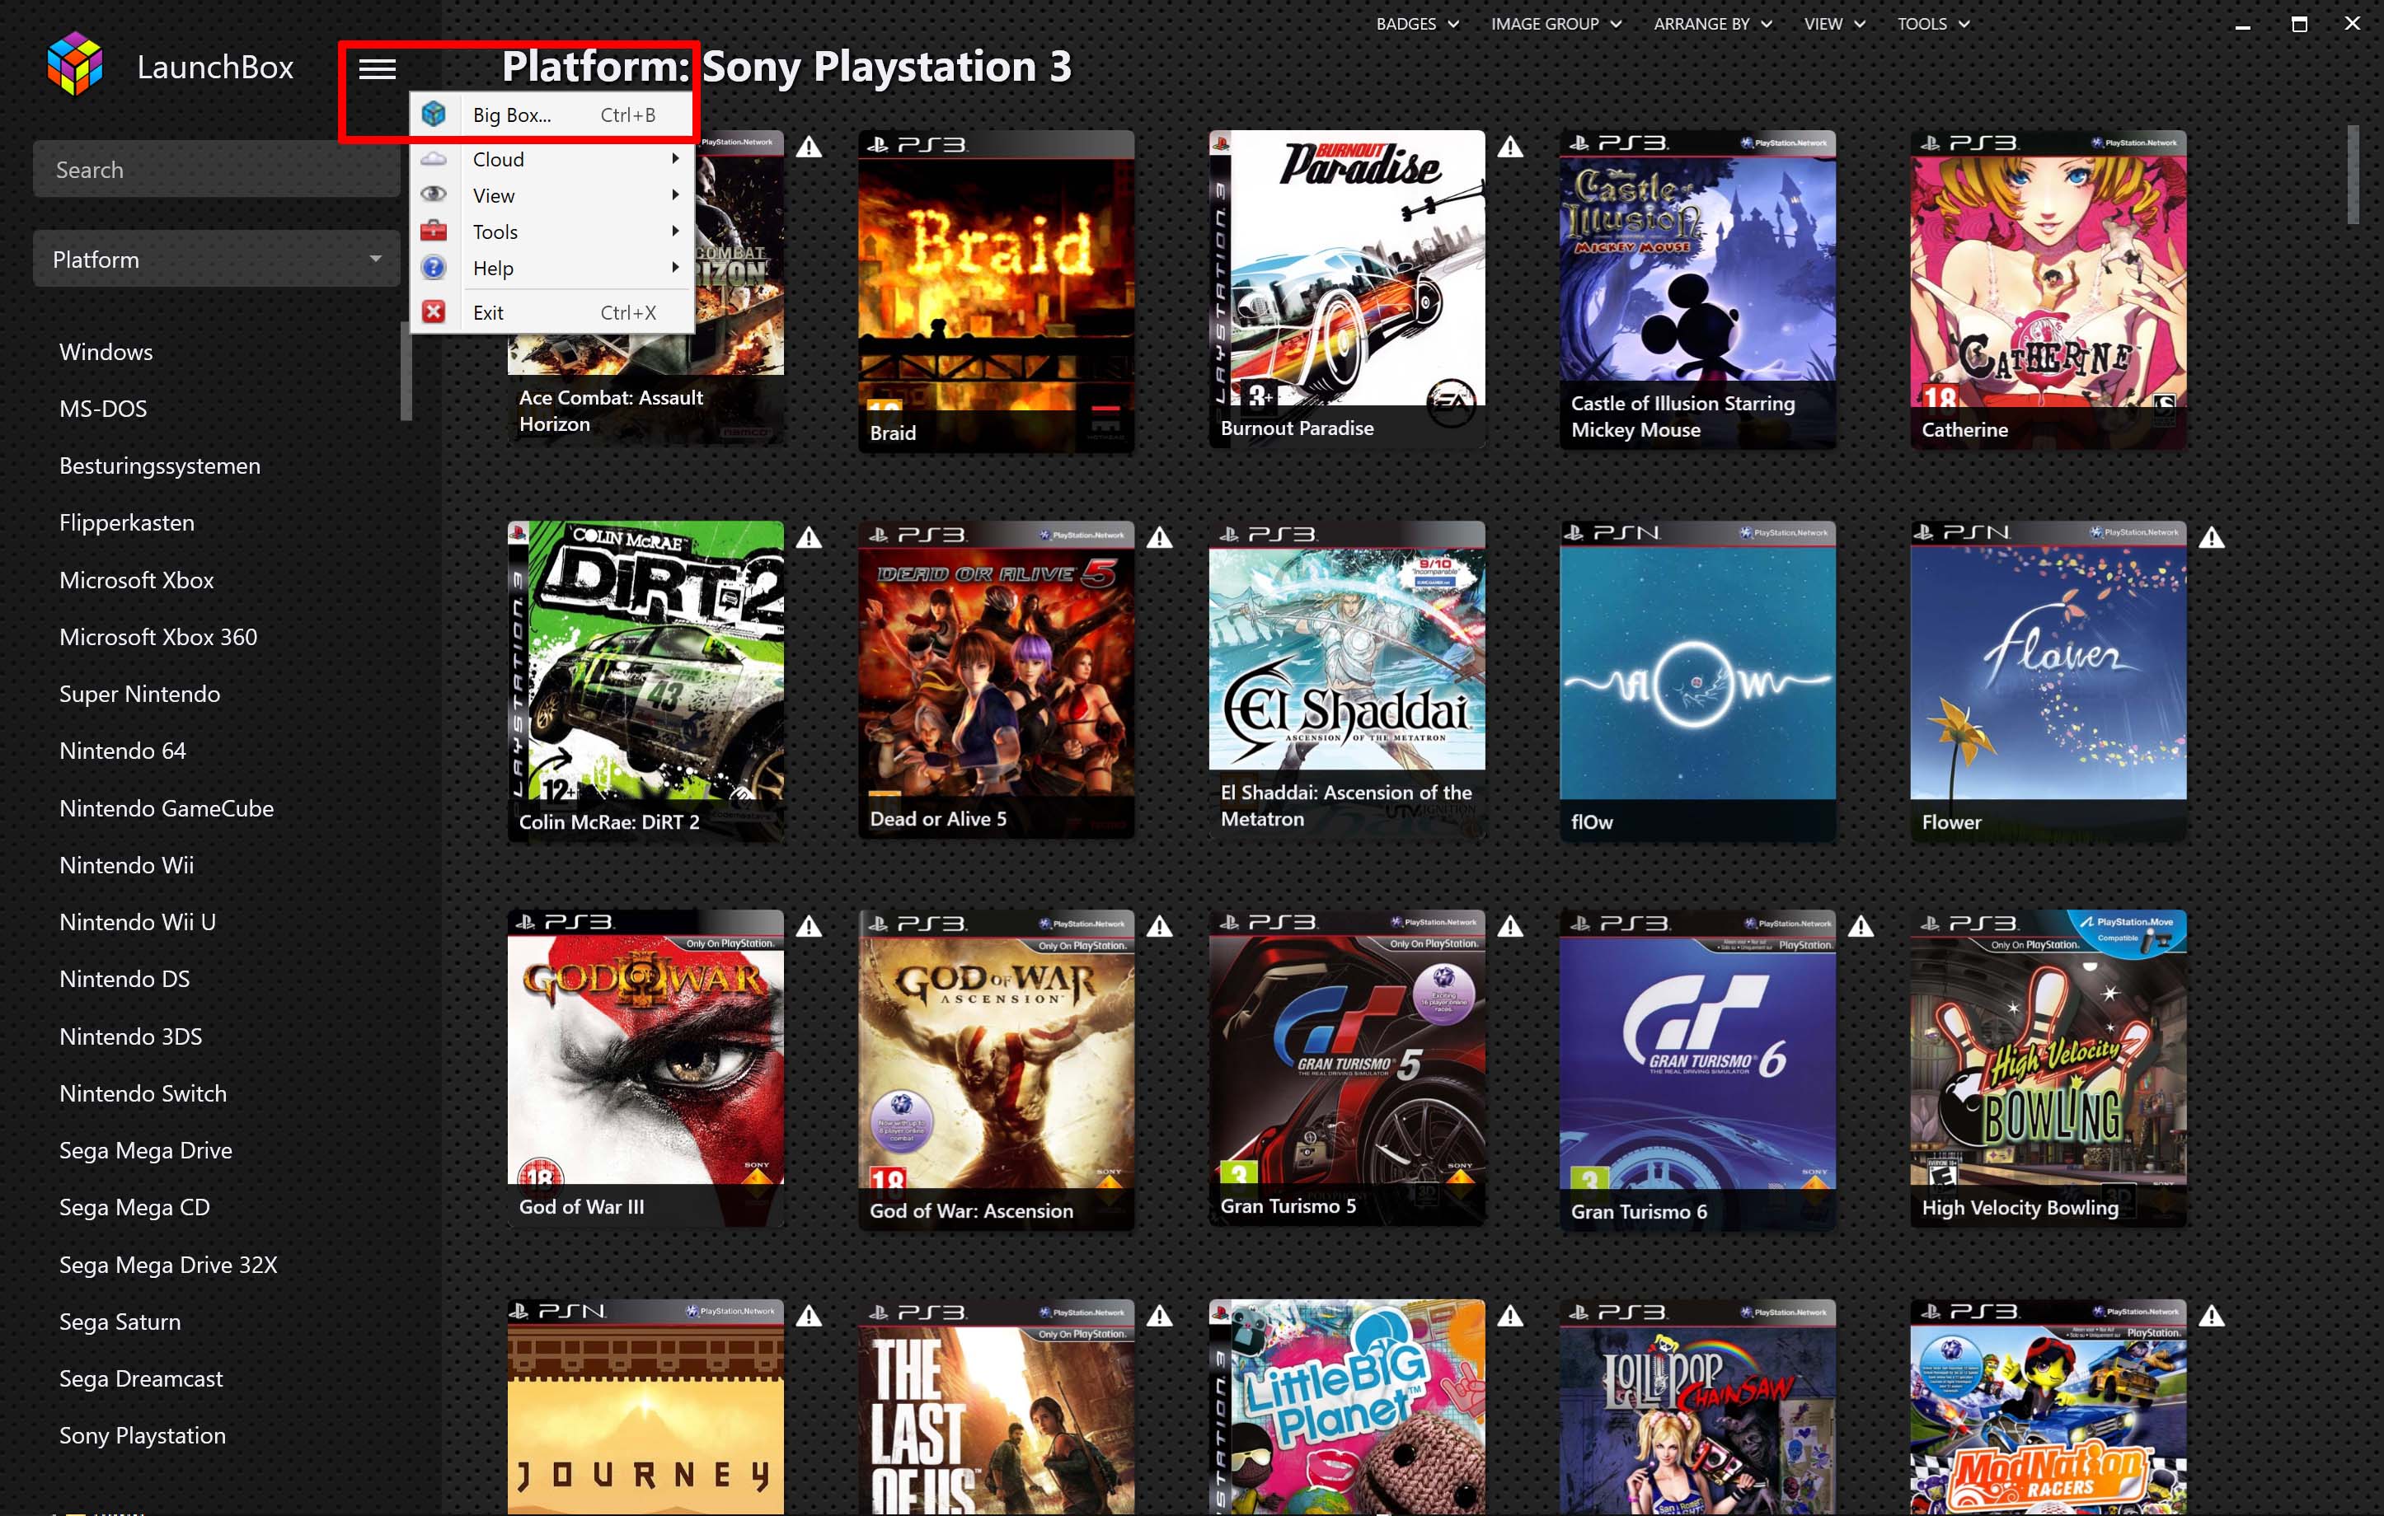Open the View menu entry in popup
The image size is (2384, 1516).
(x=552, y=195)
